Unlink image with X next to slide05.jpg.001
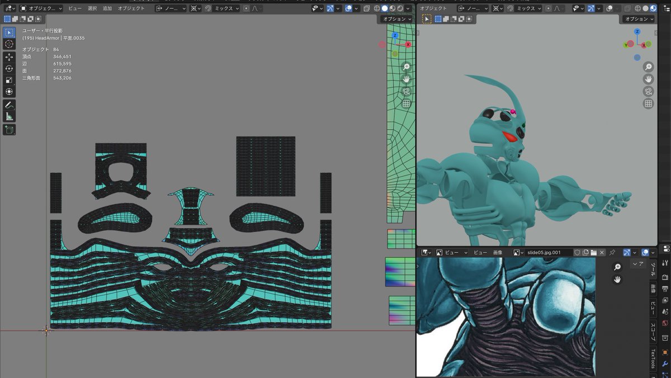This screenshot has height=378, width=671. pos(602,253)
